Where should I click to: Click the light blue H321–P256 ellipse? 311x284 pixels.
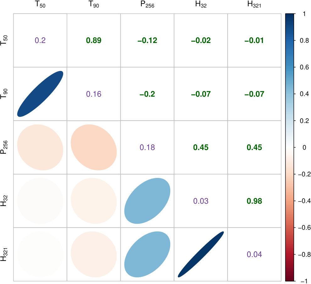coord(147,254)
